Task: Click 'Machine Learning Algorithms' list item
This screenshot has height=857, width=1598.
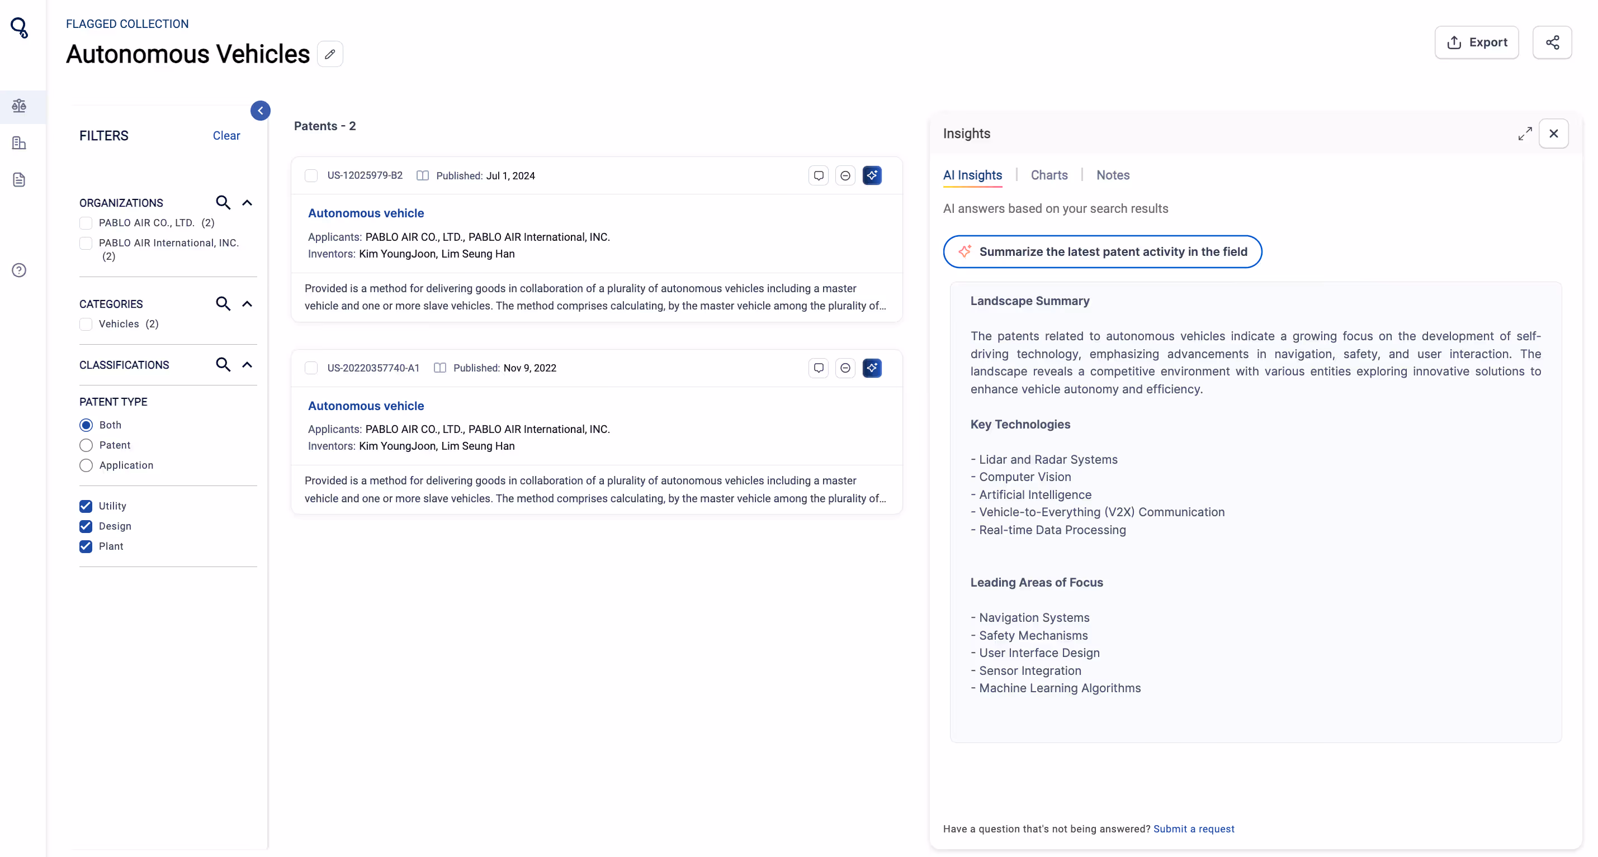Action: 1056,688
